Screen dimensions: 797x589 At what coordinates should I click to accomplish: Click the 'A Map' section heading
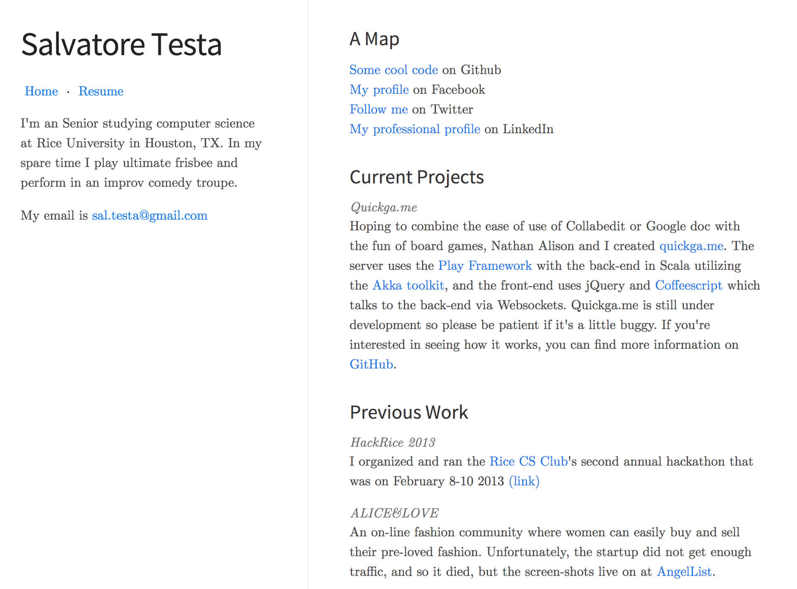pyautogui.click(x=374, y=39)
